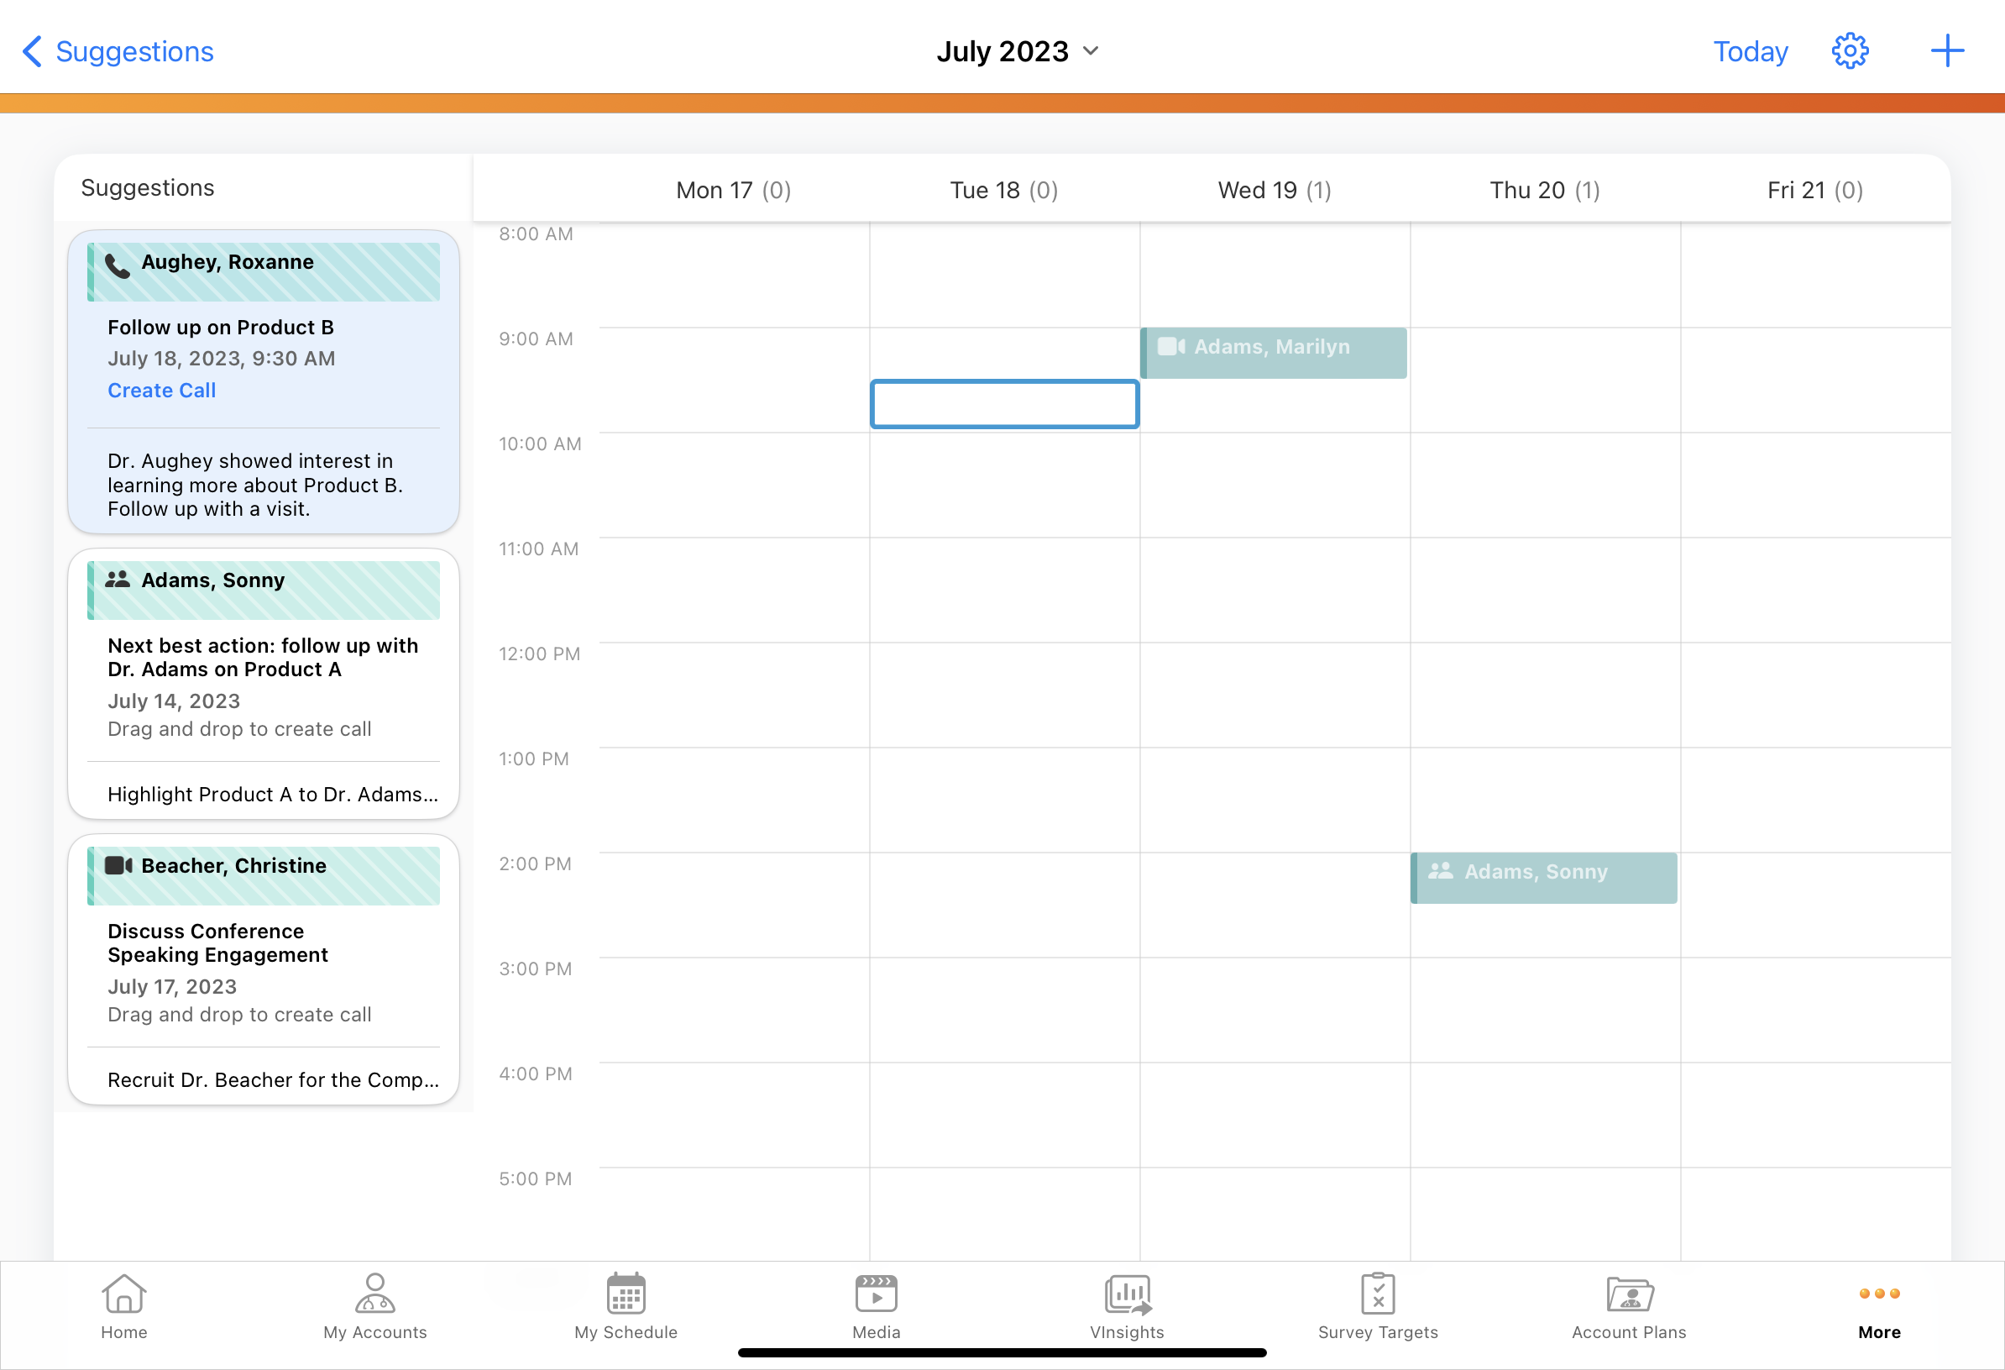Open Adams, Marilyn event on Wednesday
2005x1370 pixels.
point(1274,352)
